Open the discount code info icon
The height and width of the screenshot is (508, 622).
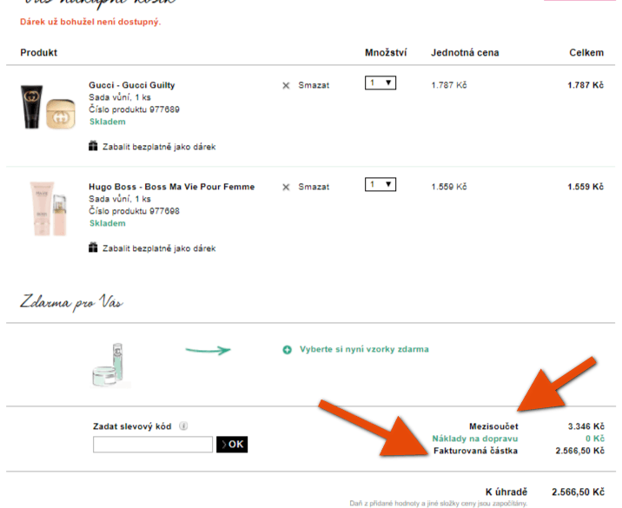pyautogui.click(x=183, y=426)
